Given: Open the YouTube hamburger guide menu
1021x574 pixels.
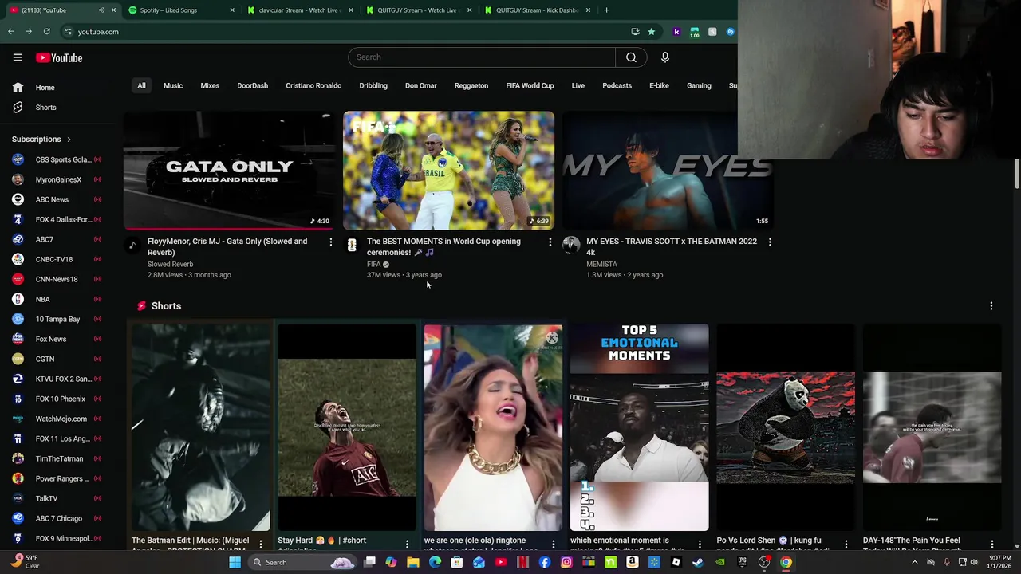Looking at the screenshot, I should [x=18, y=57].
